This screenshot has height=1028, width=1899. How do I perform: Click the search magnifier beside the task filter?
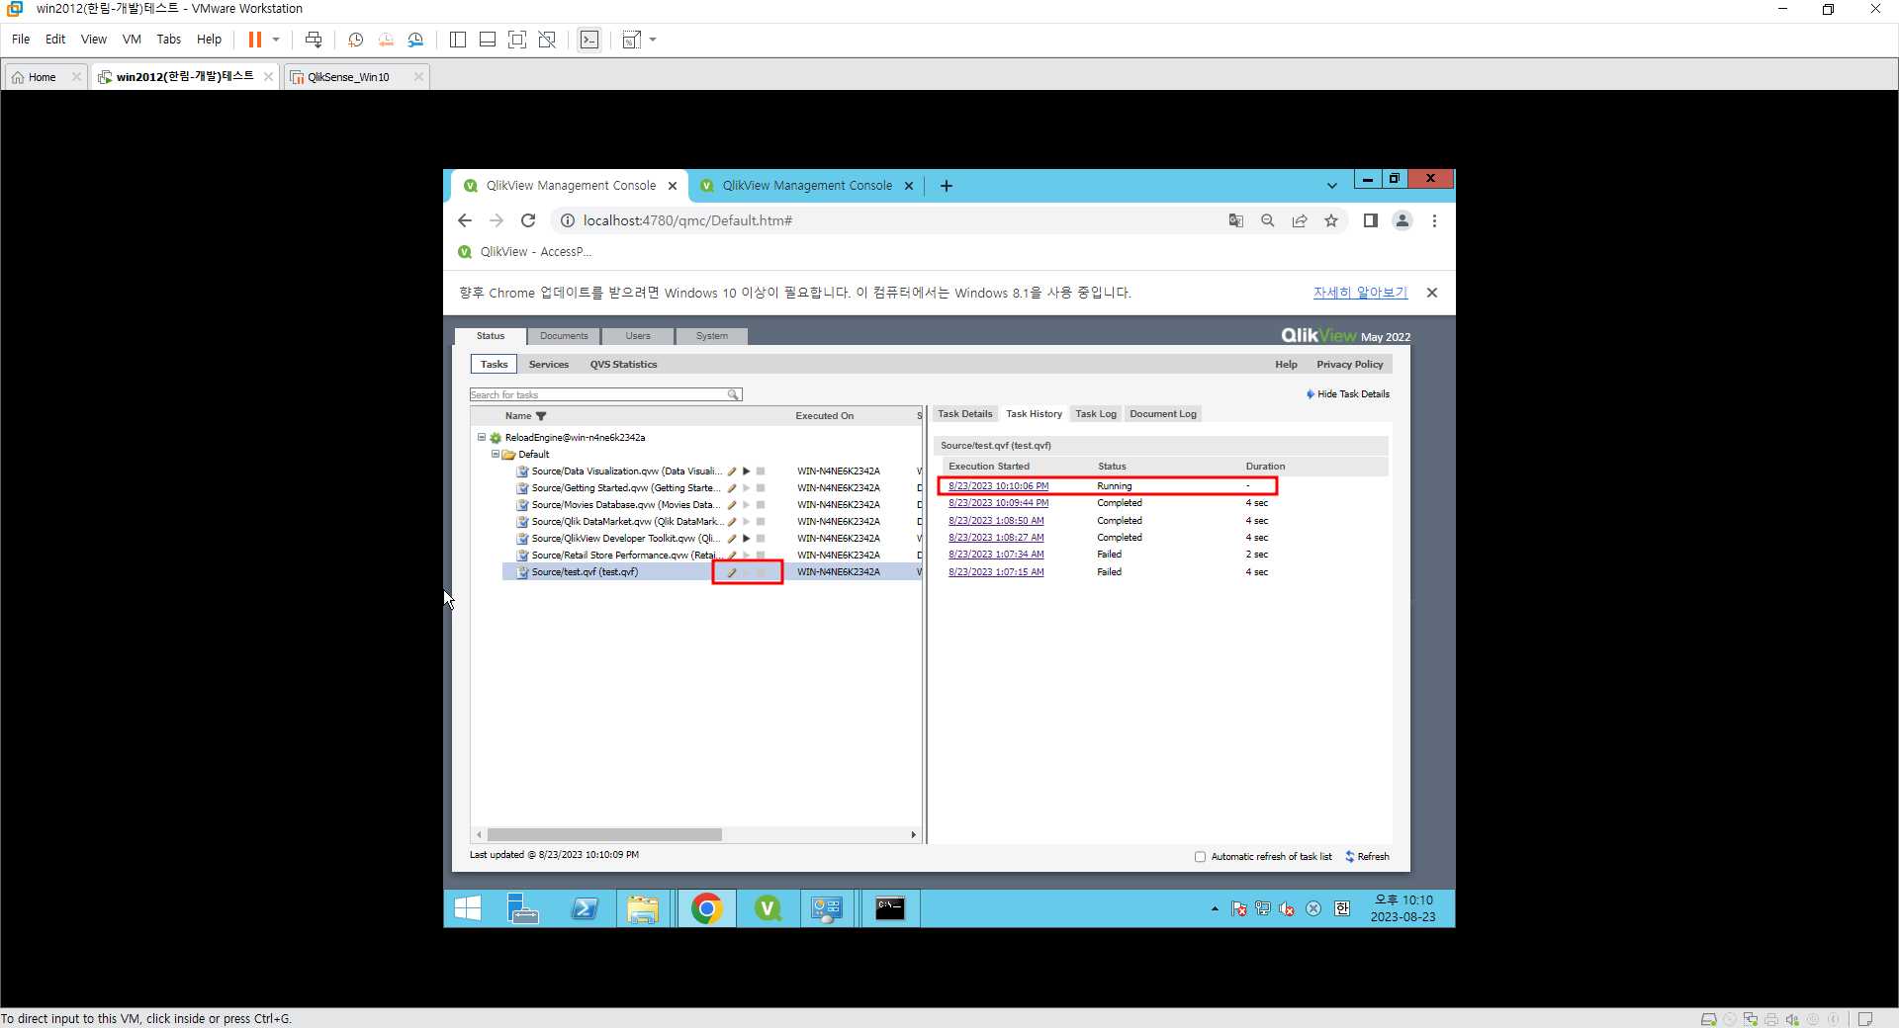click(x=734, y=394)
